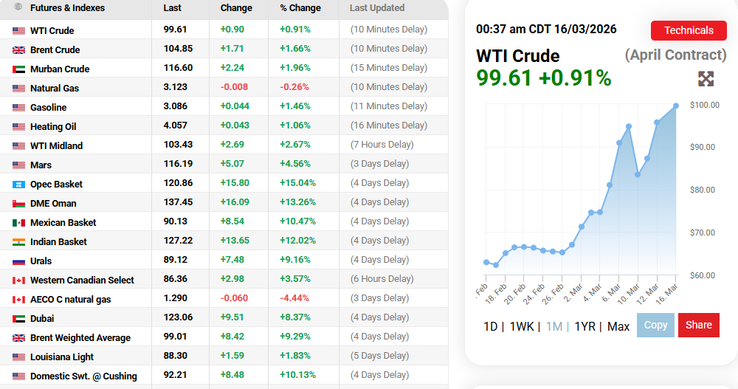Click the Change column header
The image size is (738, 389).
[236, 8]
